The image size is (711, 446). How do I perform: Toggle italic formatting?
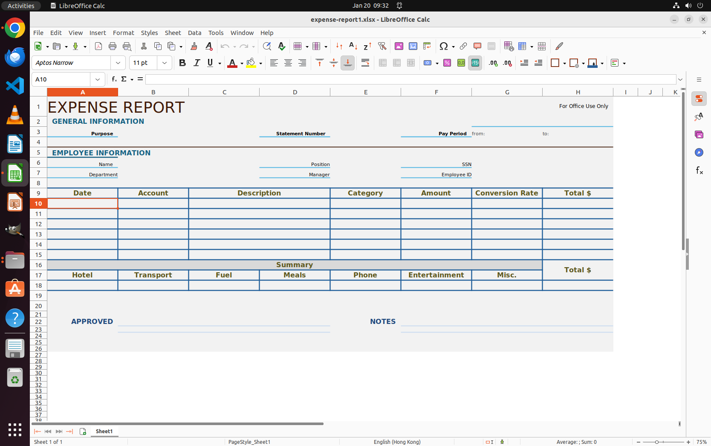tap(197, 63)
